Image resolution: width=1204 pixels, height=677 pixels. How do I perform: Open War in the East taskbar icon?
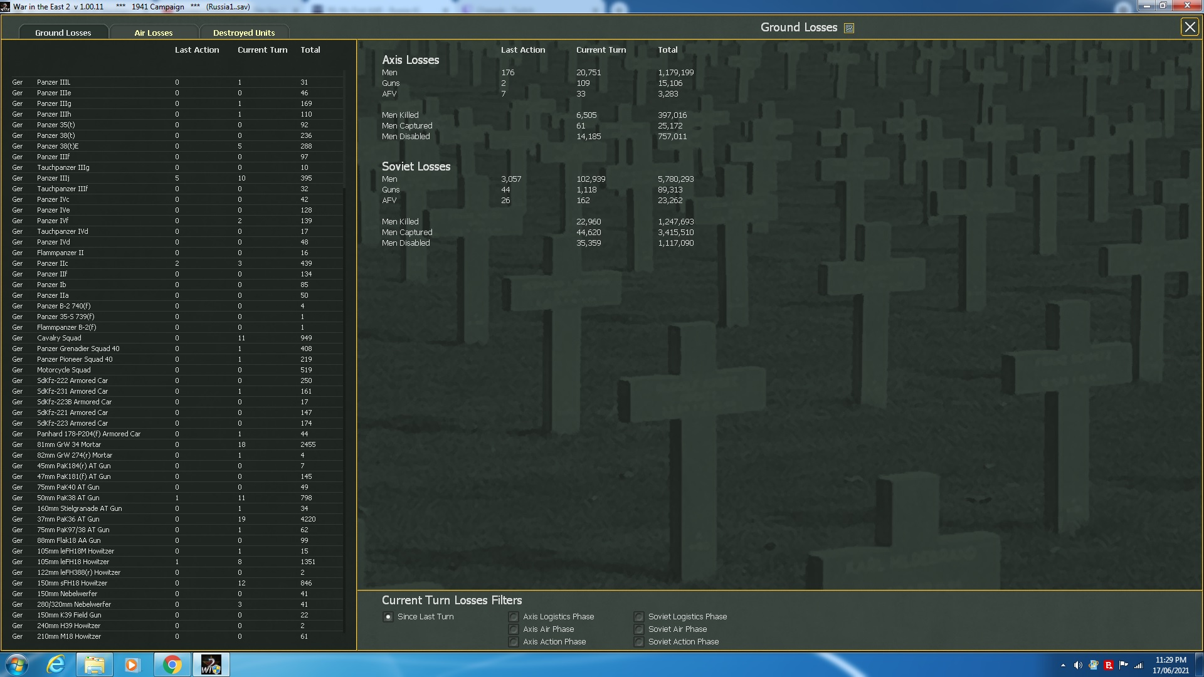pyautogui.click(x=211, y=664)
